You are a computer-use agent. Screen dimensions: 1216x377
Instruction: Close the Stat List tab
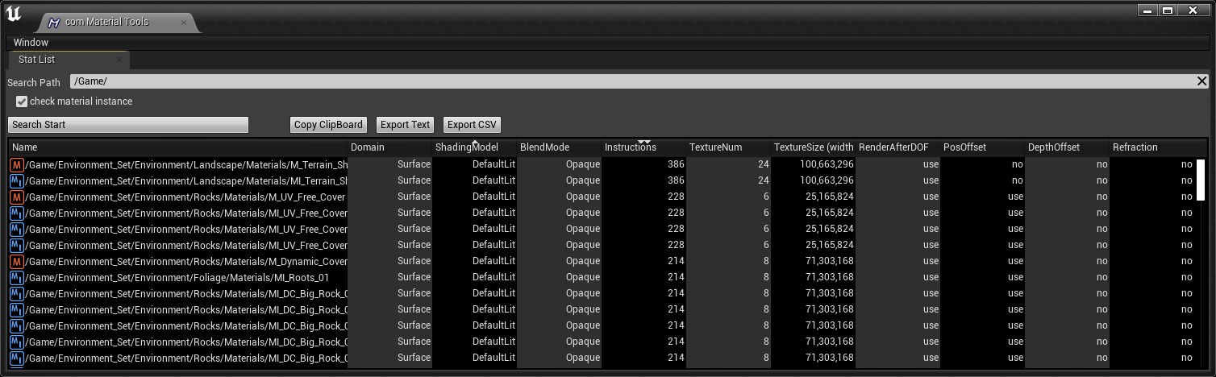coord(119,60)
